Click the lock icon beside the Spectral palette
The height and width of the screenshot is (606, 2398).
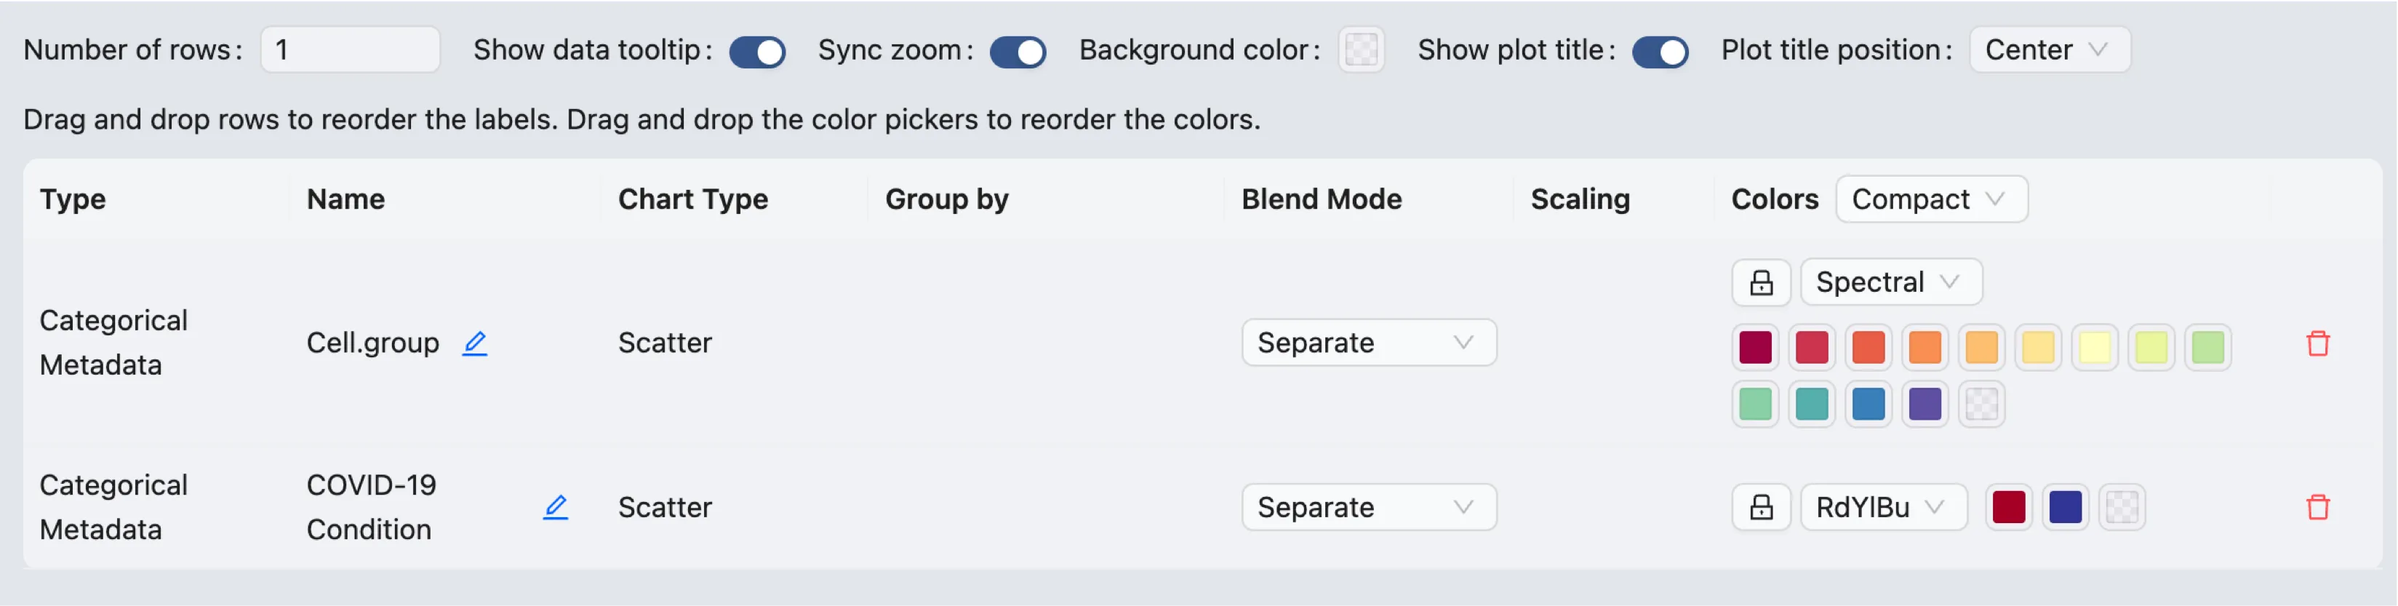point(1760,282)
